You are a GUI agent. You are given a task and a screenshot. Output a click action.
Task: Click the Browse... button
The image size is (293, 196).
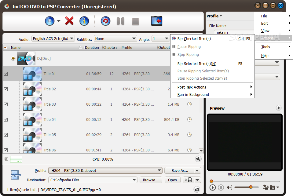151,180
